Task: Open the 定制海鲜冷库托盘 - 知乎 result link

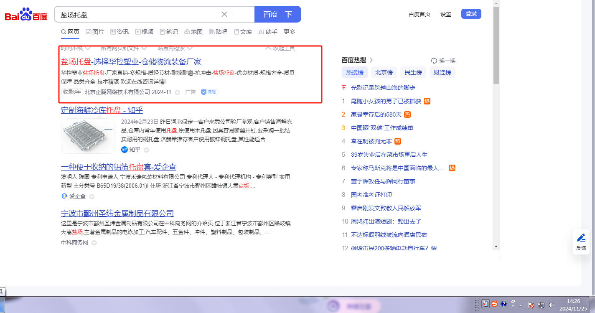Action: coord(102,110)
